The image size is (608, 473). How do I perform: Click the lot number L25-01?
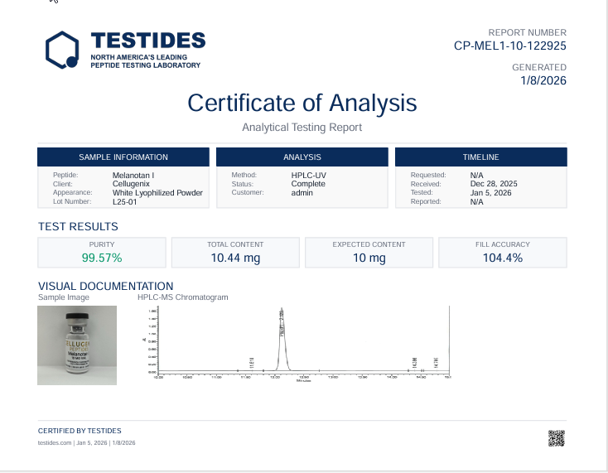click(125, 201)
